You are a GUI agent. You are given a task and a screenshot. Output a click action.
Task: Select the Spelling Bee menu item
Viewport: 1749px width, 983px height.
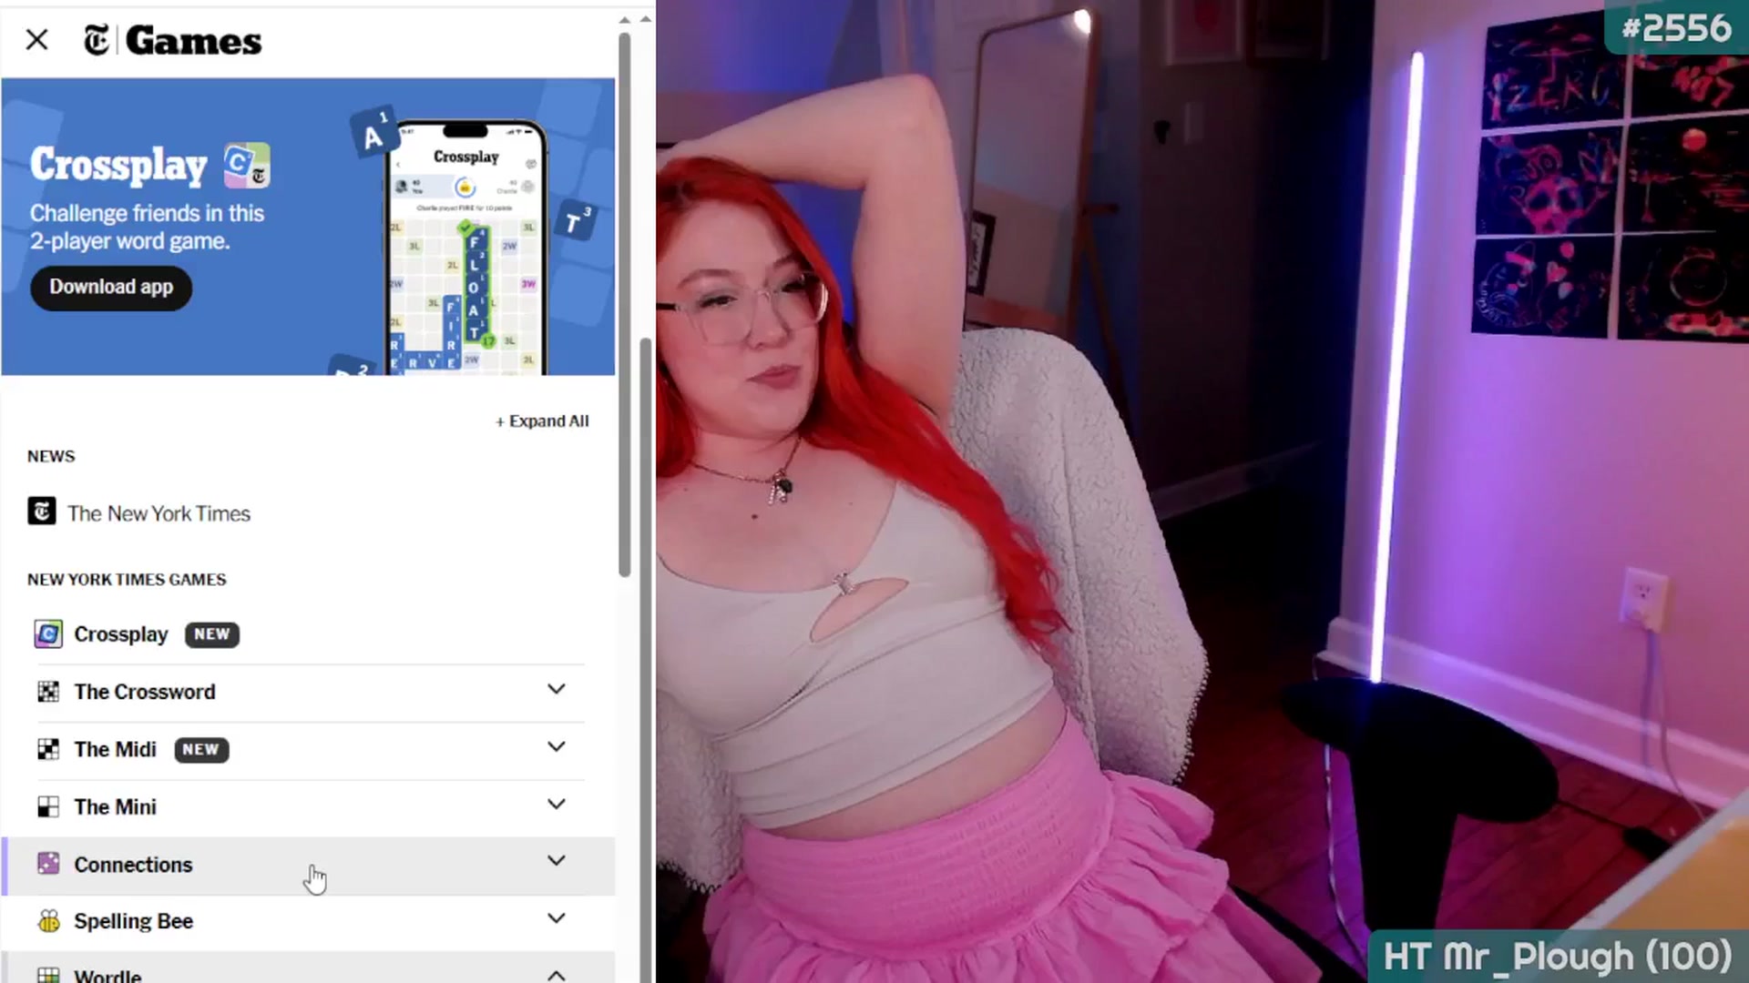[x=134, y=921]
